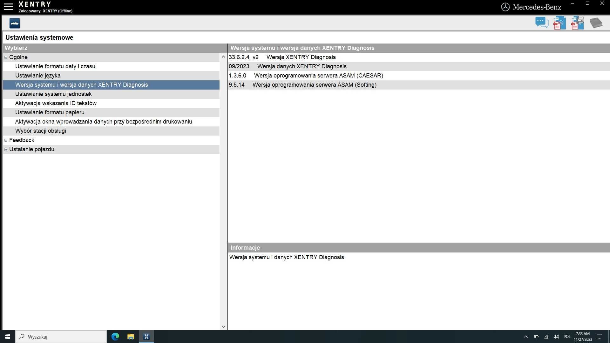Click the 1.3.6.0 ASAM (CAESAR) row
Viewport: 610px width, 343px height.
tap(419, 76)
